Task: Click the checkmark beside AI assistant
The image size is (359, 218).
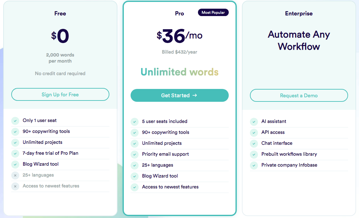Action: 254,121
